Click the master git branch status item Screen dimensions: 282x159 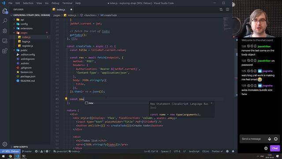pyautogui.click(x=27, y=151)
